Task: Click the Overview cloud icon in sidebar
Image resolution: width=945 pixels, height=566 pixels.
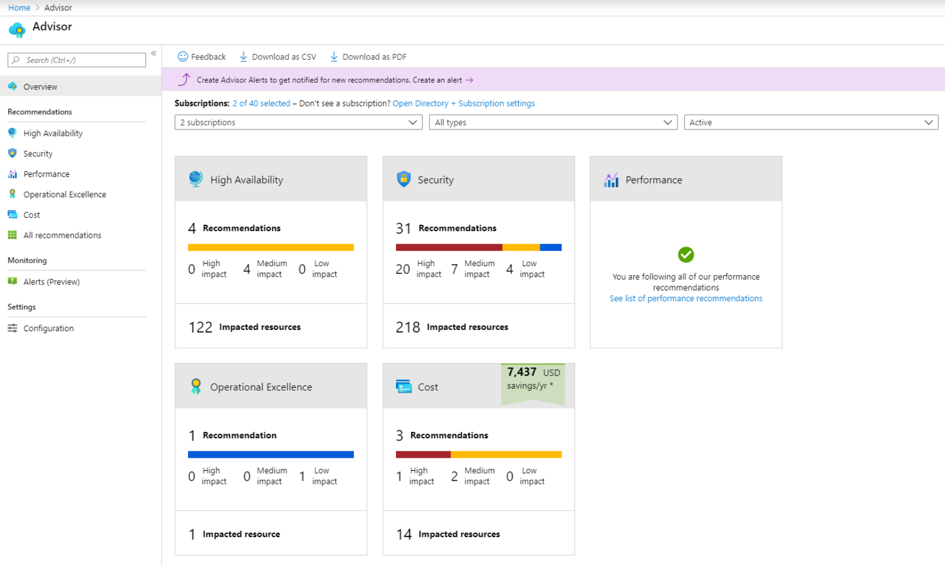Action: pyautogui.click(x=12, y=86)
